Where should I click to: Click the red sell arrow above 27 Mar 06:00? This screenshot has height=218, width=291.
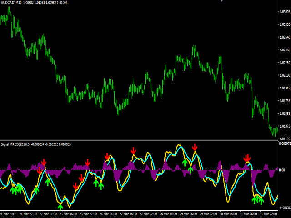pos(134,151)
